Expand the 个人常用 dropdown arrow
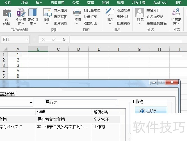Viewport: 187px width, 141px height. click(23, 24)
